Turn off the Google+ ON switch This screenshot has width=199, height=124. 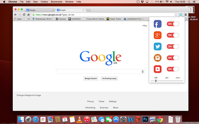173,35
